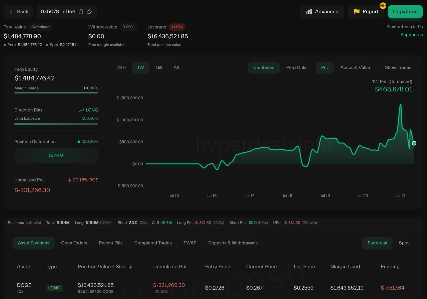427x299 pixels.
Task: Open the TWAP tab
Action: click(190, 243)
